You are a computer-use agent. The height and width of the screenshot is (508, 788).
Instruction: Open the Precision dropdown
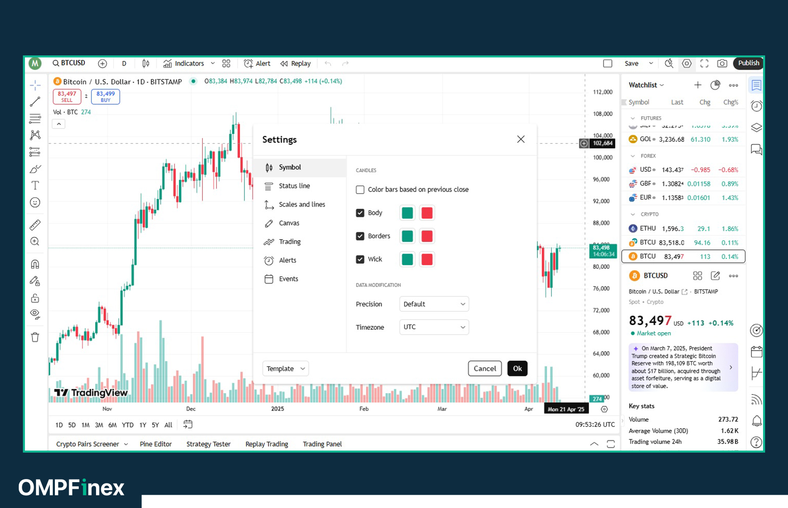434,304
